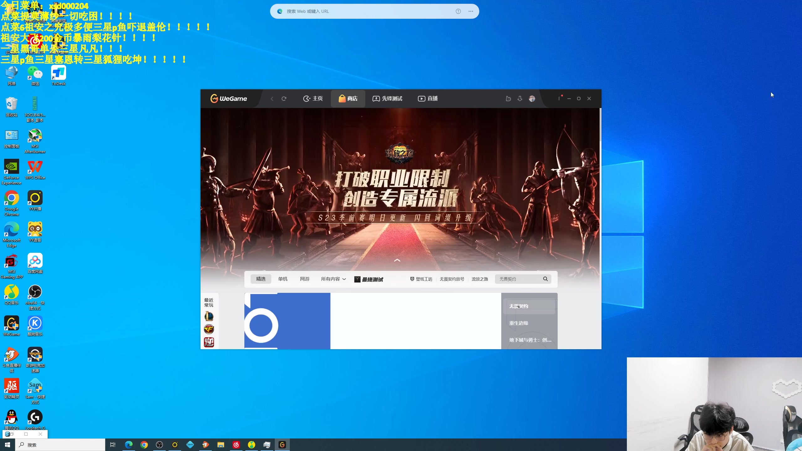802x451 pixels.
Task: Open the obs64 shortcut desktop icon
Action: pos(35,298)
